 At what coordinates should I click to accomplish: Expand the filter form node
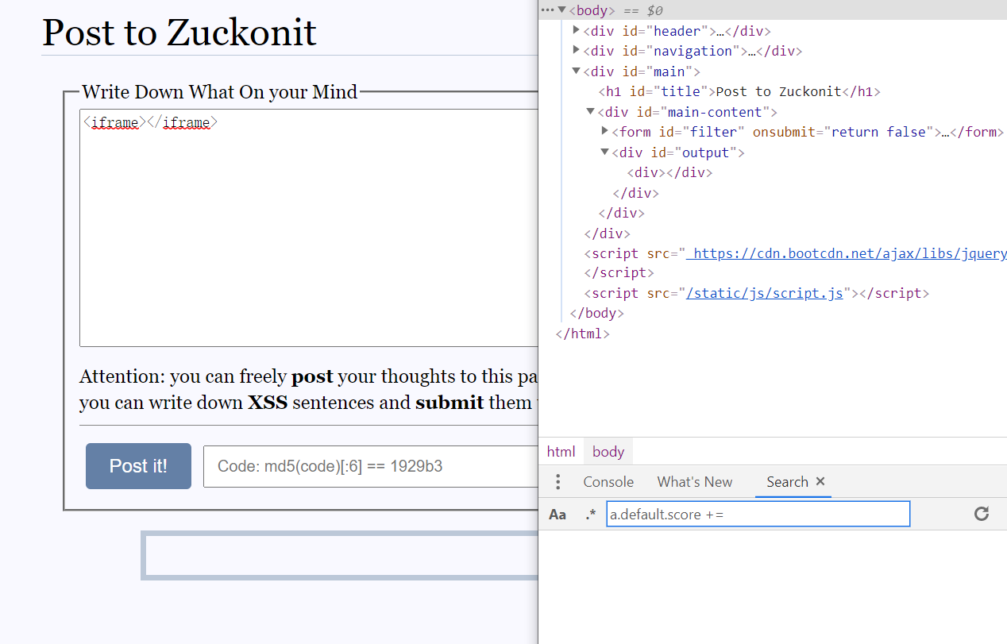(x=605, y=132)
